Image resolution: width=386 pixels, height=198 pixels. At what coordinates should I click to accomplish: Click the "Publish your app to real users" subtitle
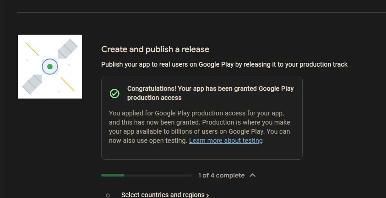point(224,64)
